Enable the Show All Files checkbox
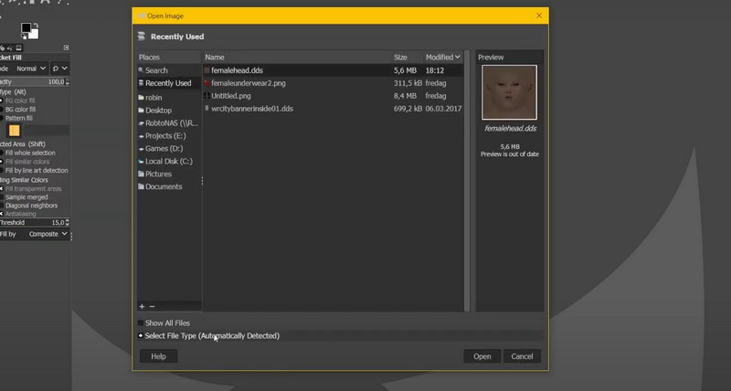 click(141, 322)
